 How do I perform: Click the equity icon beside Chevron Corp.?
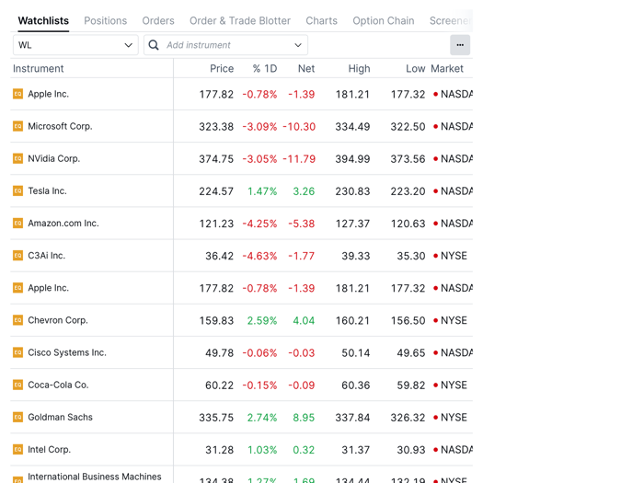pyautogui.click(x=17, y=320)
